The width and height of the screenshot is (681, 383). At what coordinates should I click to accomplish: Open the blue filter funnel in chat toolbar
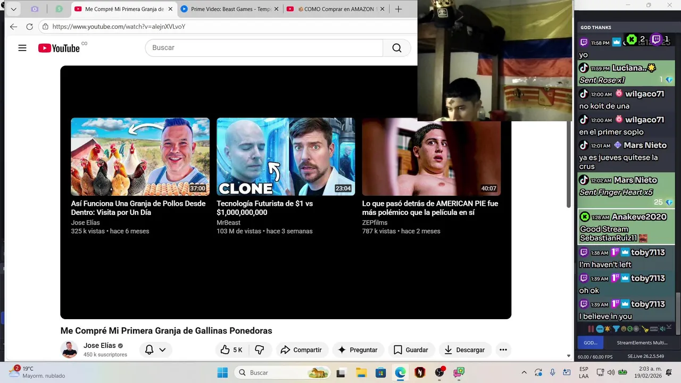point(616,329)
